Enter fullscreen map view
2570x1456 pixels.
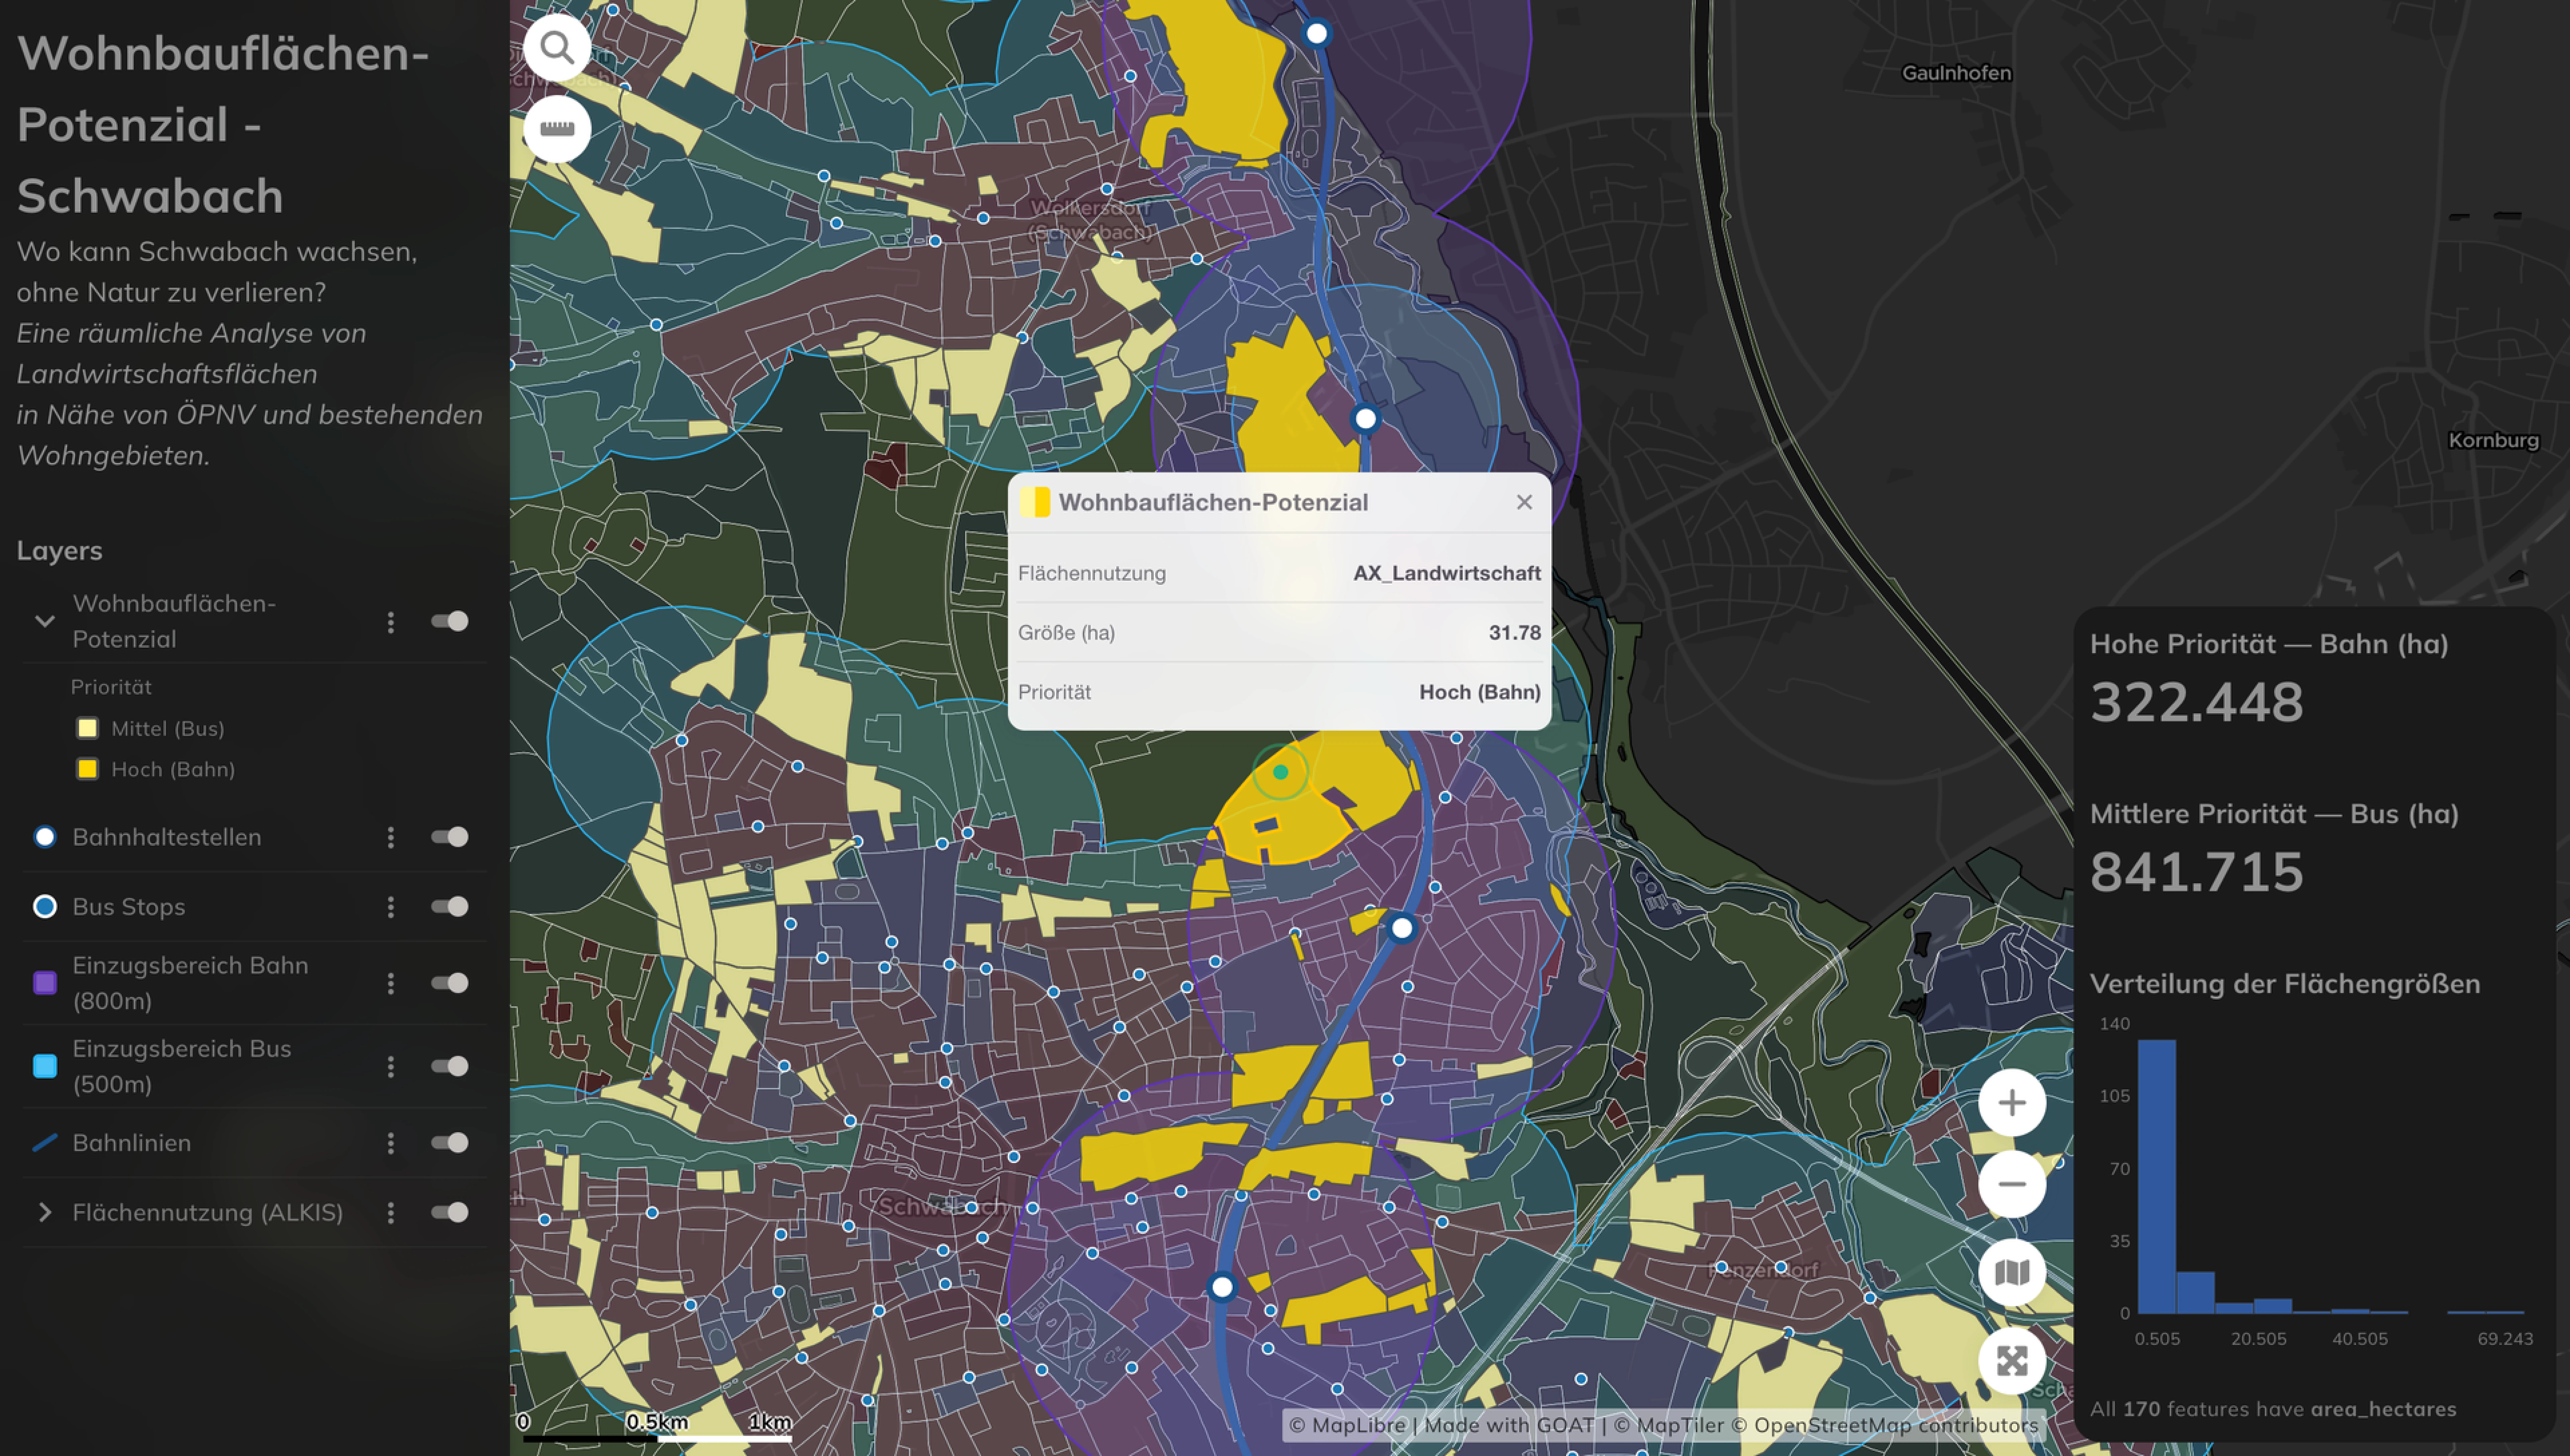click(2012, 1361)
